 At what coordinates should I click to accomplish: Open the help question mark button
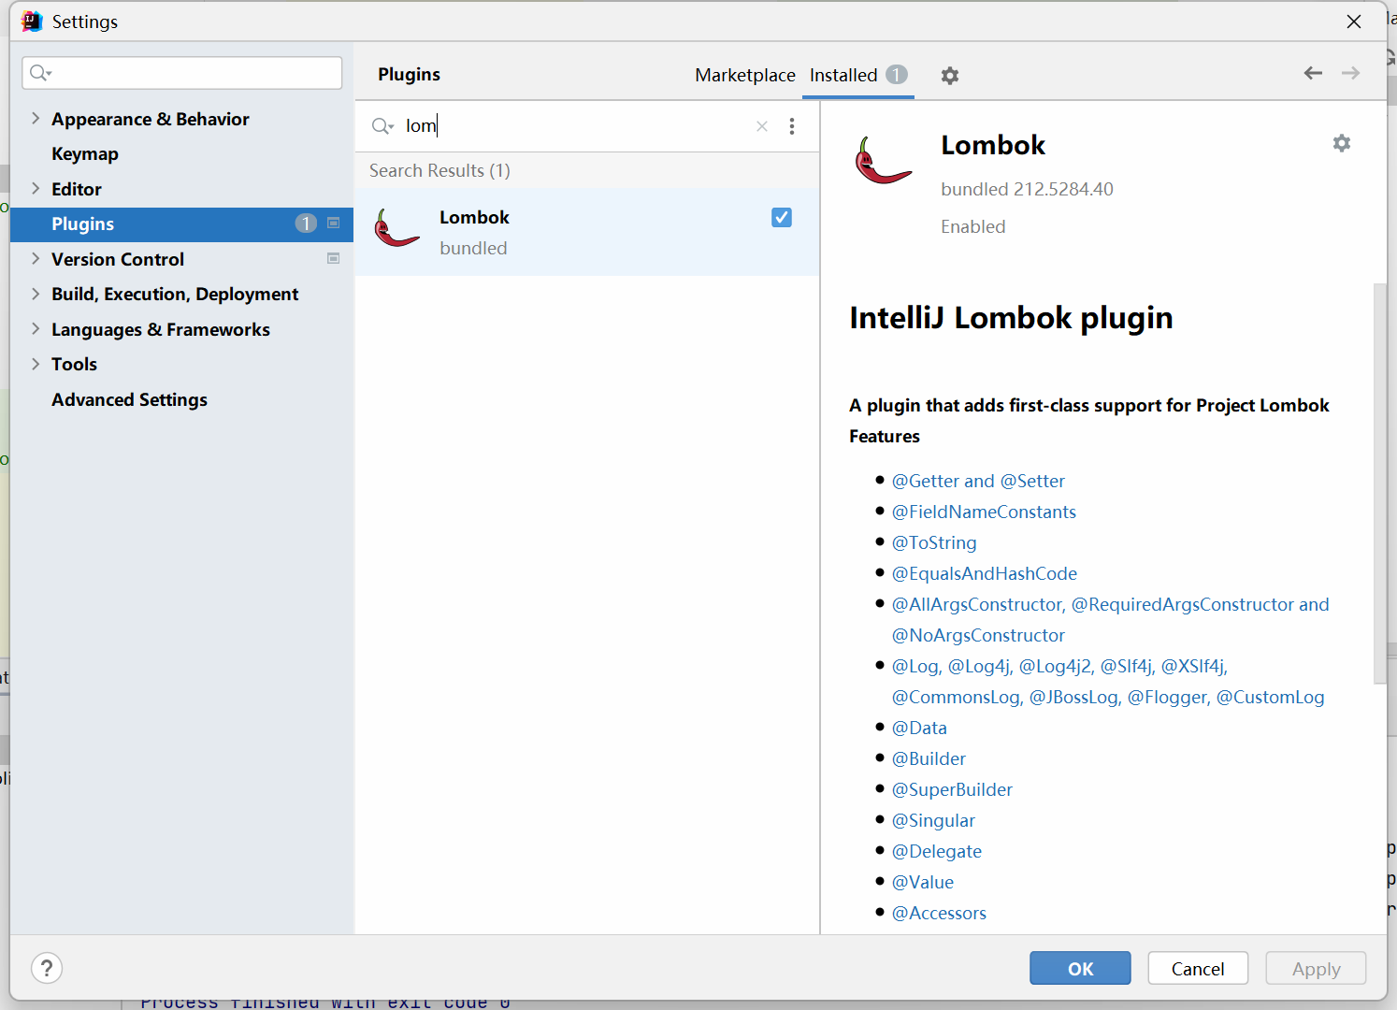coord(47,968)
